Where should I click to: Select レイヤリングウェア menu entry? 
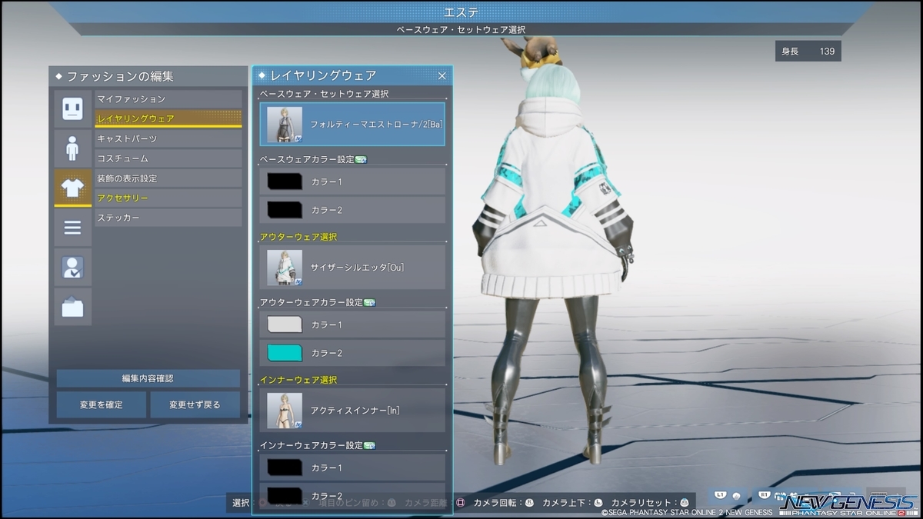(168, 118)
